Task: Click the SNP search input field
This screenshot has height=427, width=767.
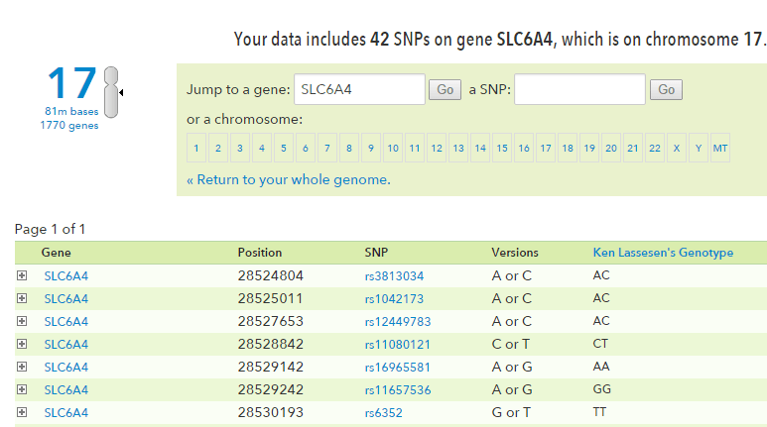Action: pos(579,89)
